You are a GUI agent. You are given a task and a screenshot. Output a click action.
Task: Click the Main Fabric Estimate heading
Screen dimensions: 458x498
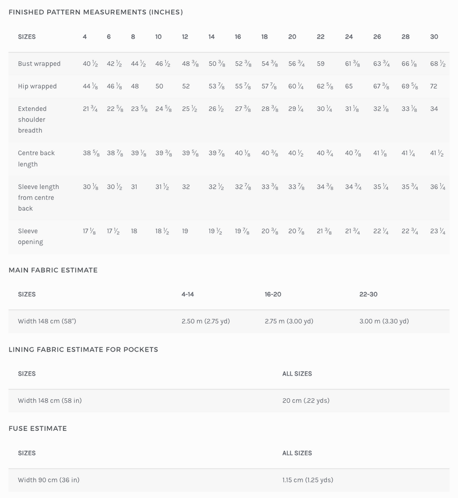pos(53,270)
